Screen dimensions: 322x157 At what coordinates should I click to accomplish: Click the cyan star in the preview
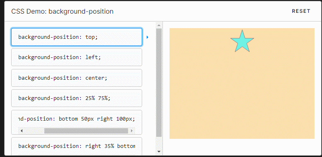coord(242,42)
